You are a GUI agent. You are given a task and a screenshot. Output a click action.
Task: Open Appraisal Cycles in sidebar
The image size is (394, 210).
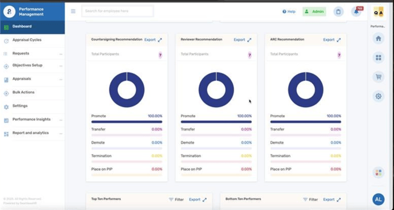(27, 40)
